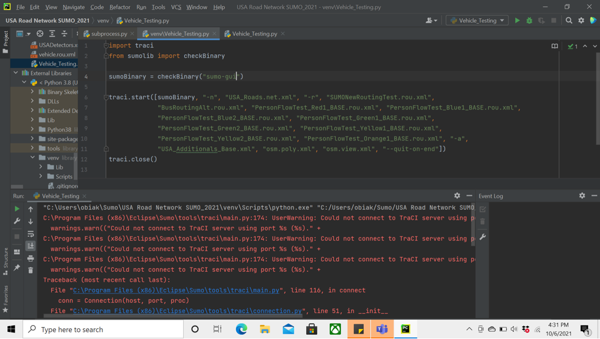
Task: Toggle scroll to end in Run console
Action: coord(31,246)
